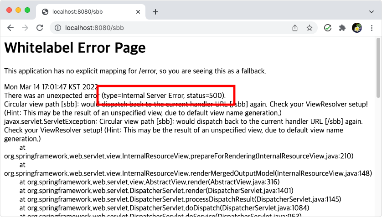Open the Extensions puzzle icon
The width and height of the screenshot is (382, 217).
[342, 28]
